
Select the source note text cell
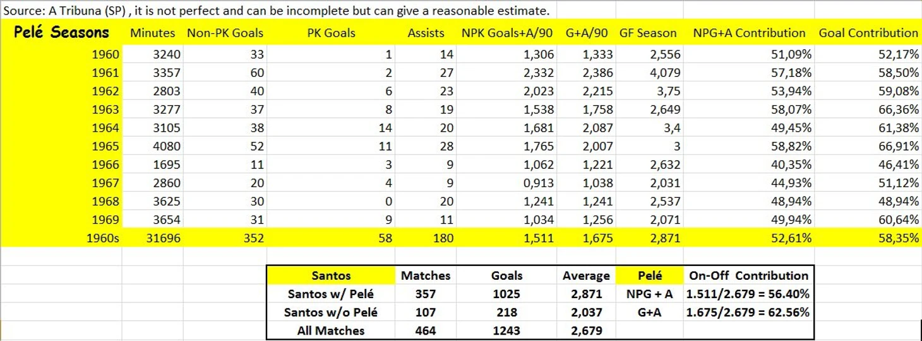(277, 11)
